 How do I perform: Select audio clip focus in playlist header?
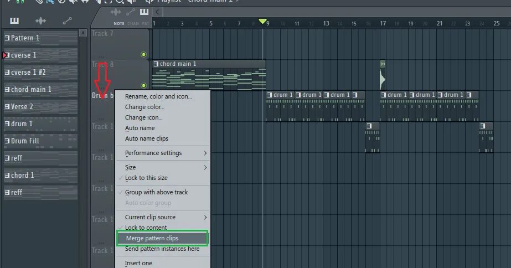pyautogui.click(x=116, y=12)
